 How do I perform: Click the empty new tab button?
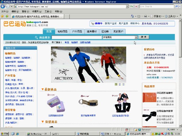point(67,17)
